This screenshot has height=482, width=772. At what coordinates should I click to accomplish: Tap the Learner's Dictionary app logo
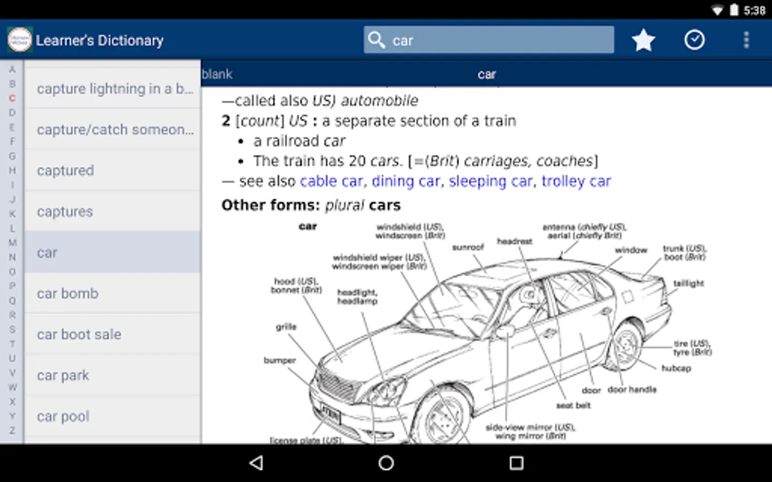coord(20,40)
